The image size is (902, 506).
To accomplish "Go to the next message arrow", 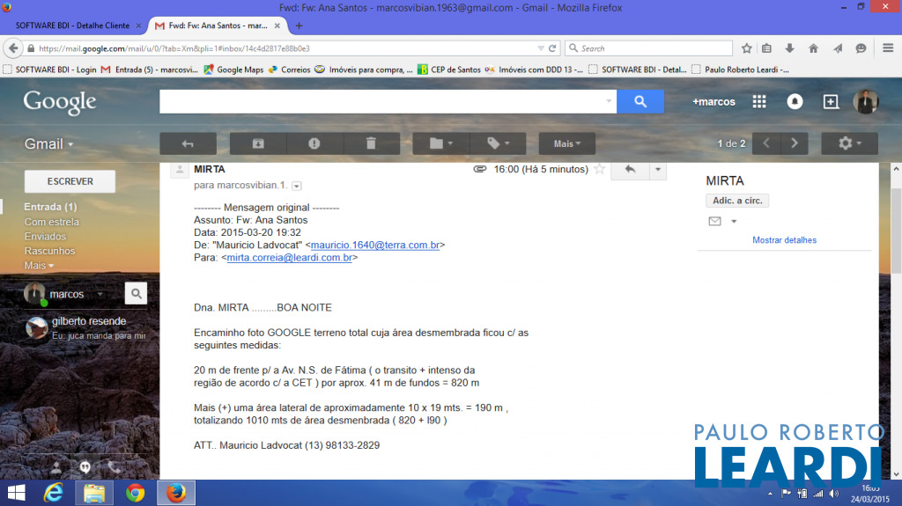I will pyautogui.click(x=795, y=143).
